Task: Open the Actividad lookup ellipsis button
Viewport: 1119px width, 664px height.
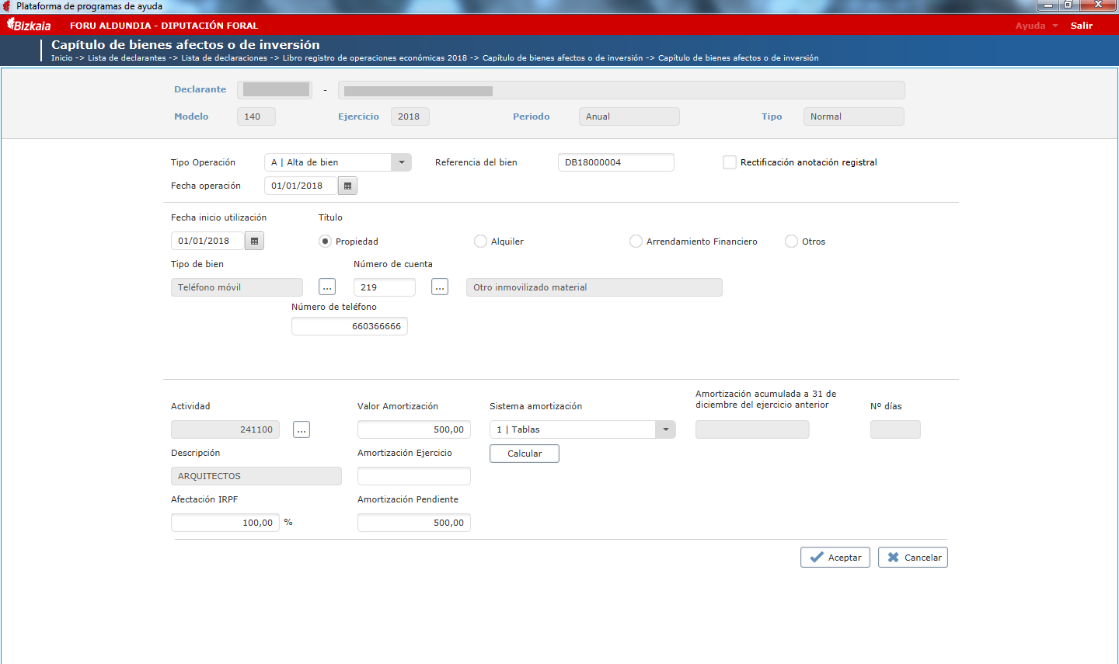Action: point(302,429)
